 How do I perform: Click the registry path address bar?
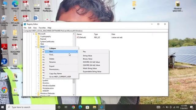[95, 31]
